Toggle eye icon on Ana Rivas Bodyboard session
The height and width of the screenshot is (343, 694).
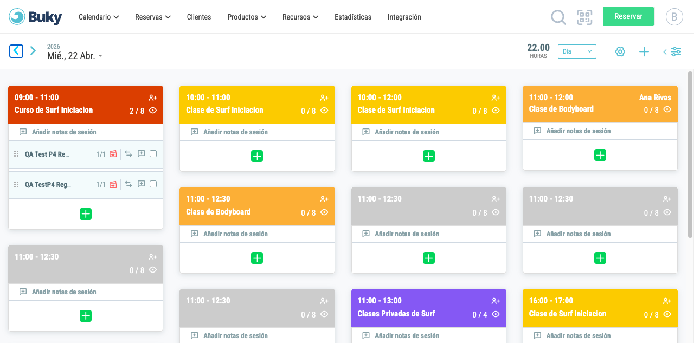click(x=667, y=109)
